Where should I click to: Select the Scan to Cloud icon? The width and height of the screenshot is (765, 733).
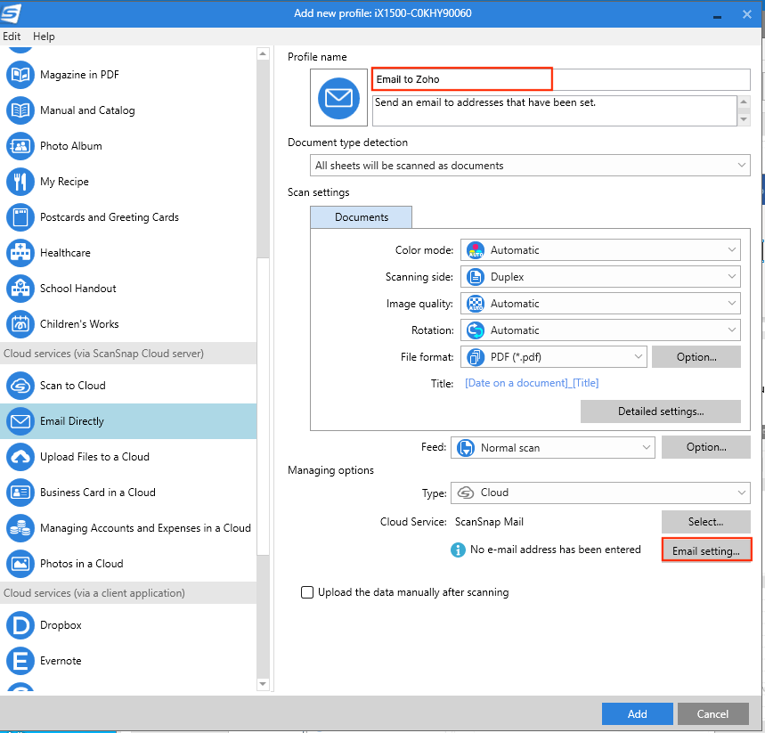tap(20, 387)
